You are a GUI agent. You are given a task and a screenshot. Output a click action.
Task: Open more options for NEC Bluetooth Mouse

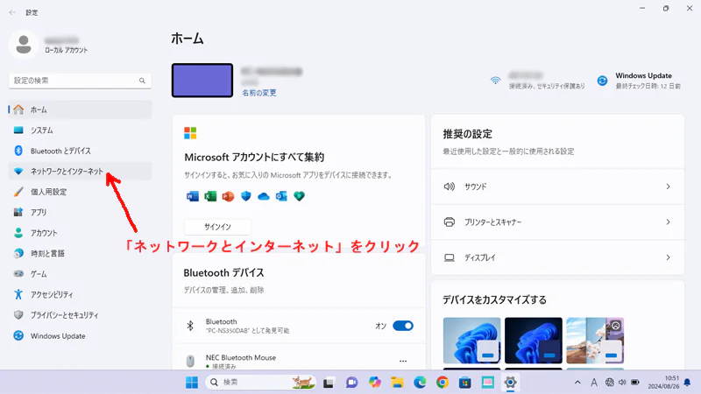point(403,361)
